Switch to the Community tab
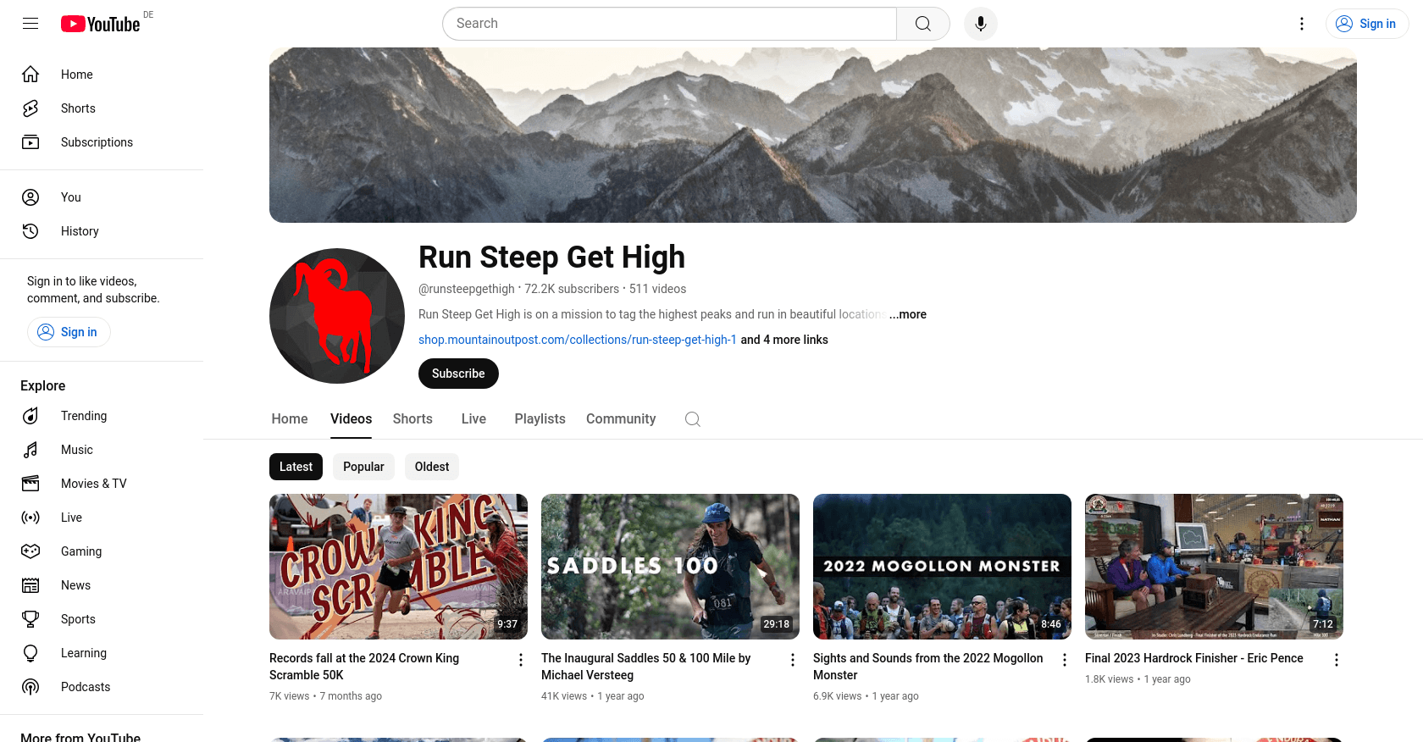 [x=621, y=418]
